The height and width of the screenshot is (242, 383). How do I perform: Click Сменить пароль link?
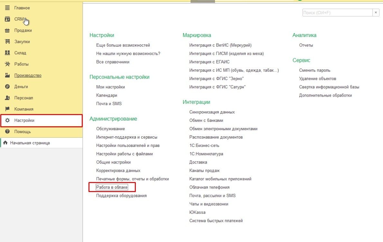coord(315,70)
